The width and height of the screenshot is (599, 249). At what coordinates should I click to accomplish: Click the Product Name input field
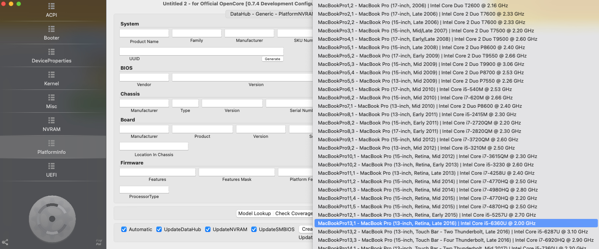144,34
